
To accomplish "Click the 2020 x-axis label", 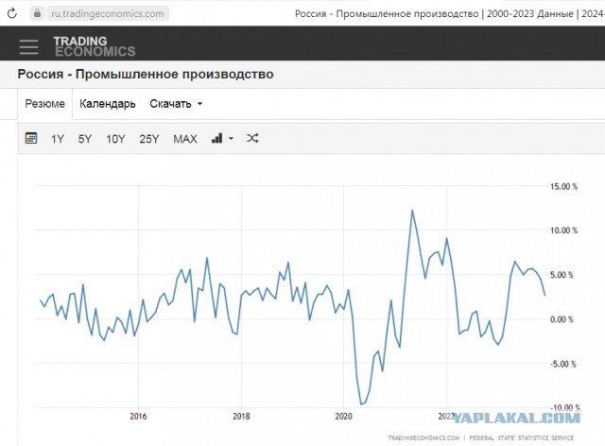I will pyautogui.click(x=343, y=417).
